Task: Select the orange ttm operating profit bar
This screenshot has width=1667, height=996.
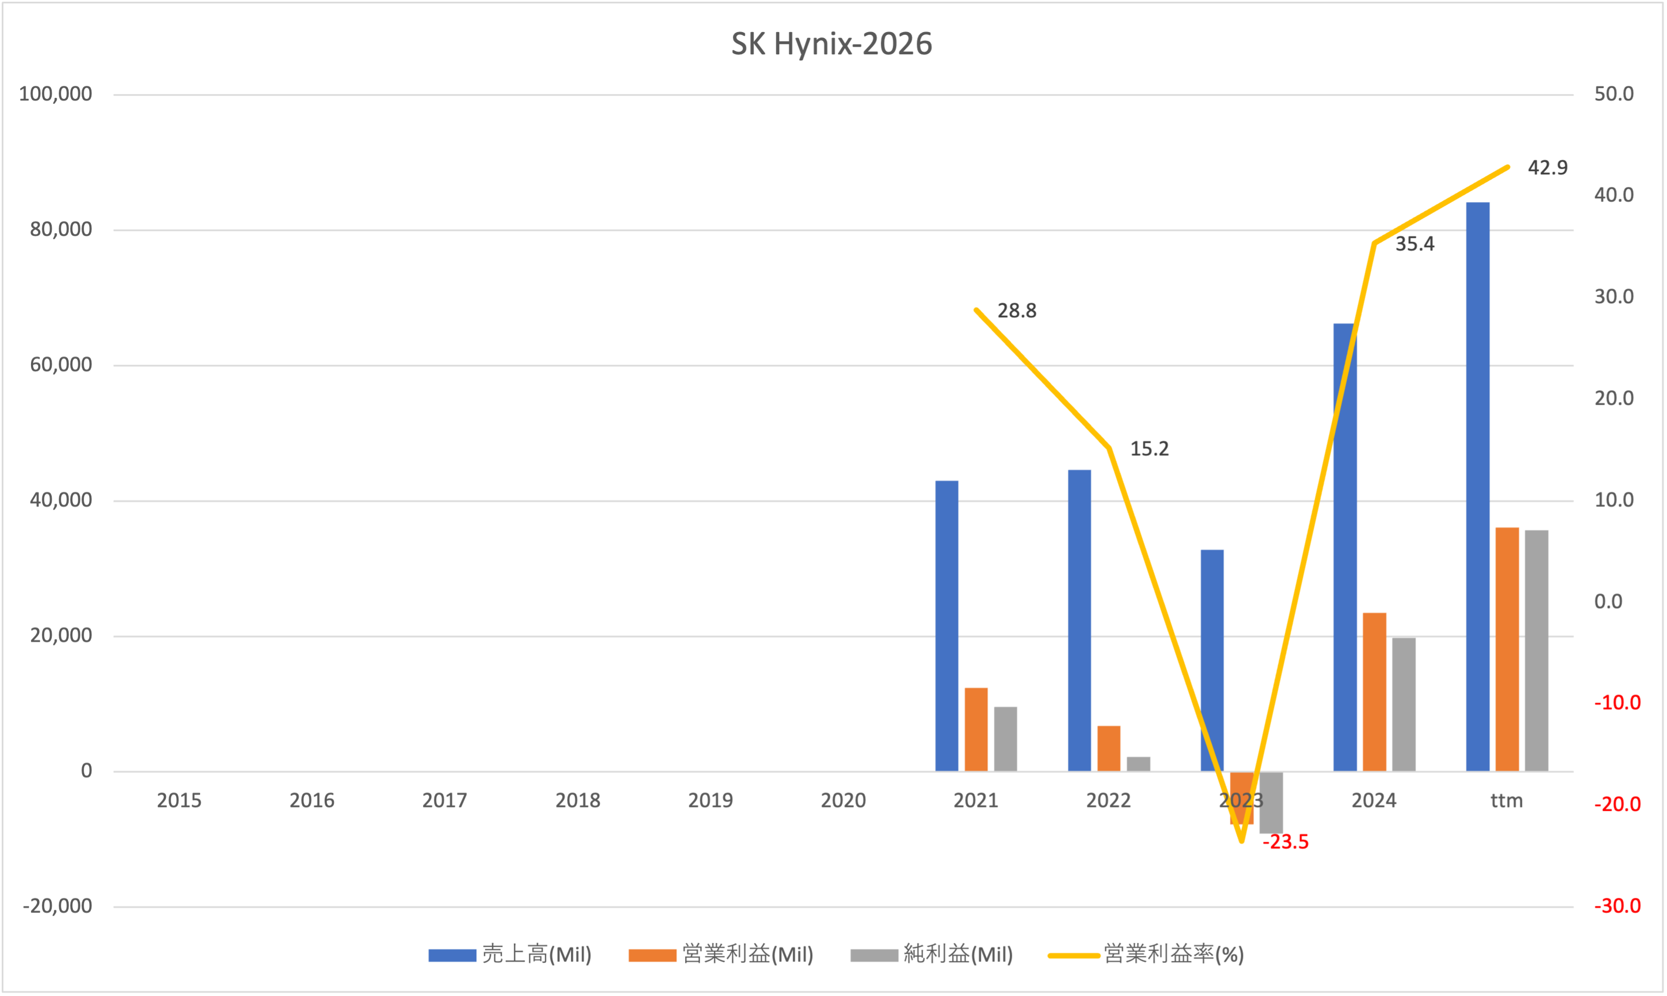Action: point(1507,649)
